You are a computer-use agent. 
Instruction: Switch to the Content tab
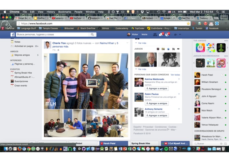[149, 18]
